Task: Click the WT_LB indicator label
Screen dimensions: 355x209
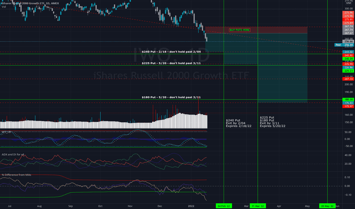Action: point(6,132)
